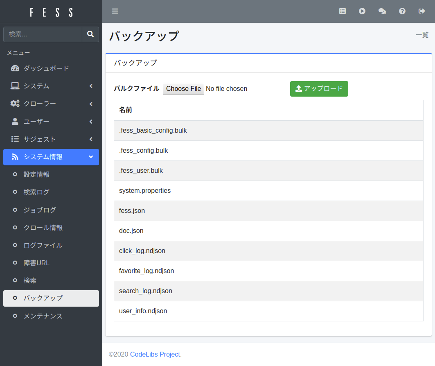Click the play circle icon in header

362,11
